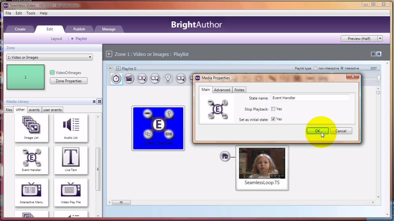The height and width of the screenshot is (221, 394).
Task: Switch media library to list view
Action: pos(94,102)
